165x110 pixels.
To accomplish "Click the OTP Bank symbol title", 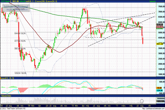I will point(7,2).
